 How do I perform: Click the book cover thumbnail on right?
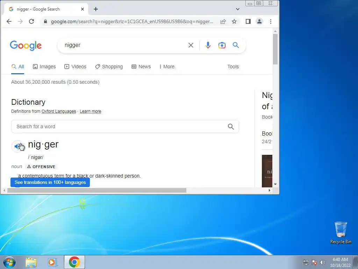(x=267, y=171)
